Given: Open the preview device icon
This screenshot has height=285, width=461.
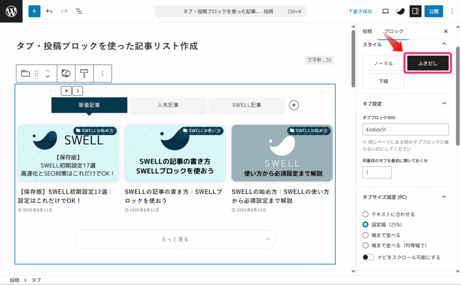Looking at the screenshot, I should coord(385,11).
